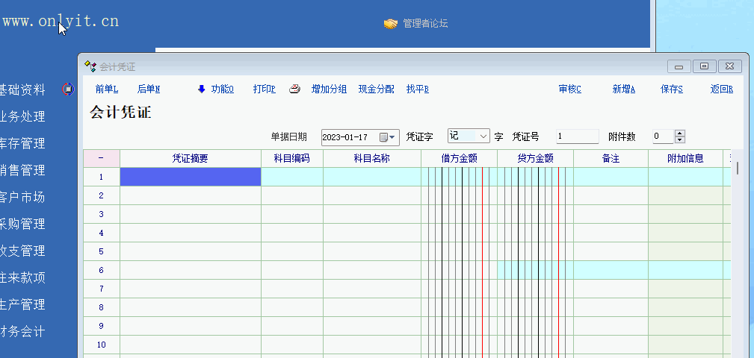Open the calendar picker for 单据日期

pos(384,137)
